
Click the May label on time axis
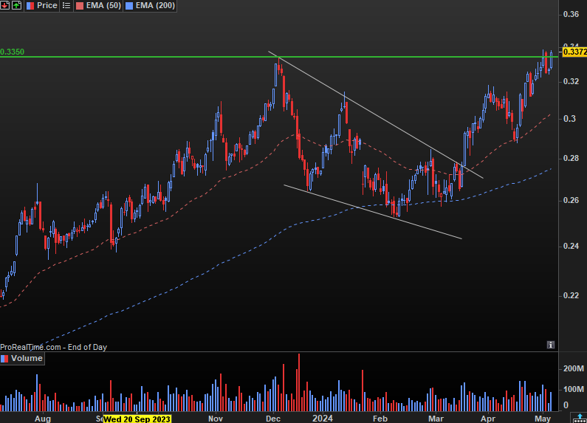(543, 419)
